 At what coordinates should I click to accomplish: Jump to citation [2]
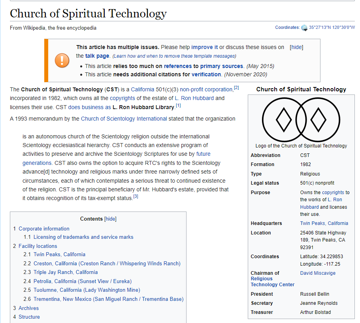pos(236,87)
